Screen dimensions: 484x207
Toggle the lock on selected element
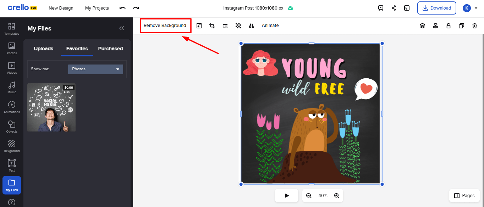click(449, 26)
